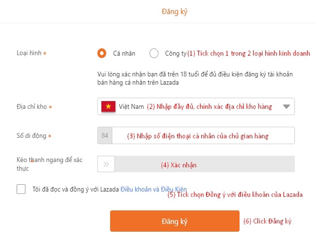This screenshot has width=315, height=237.
Task: Open the "Điều khoản và Điều Kiện" link
Action: coord(153,189)
